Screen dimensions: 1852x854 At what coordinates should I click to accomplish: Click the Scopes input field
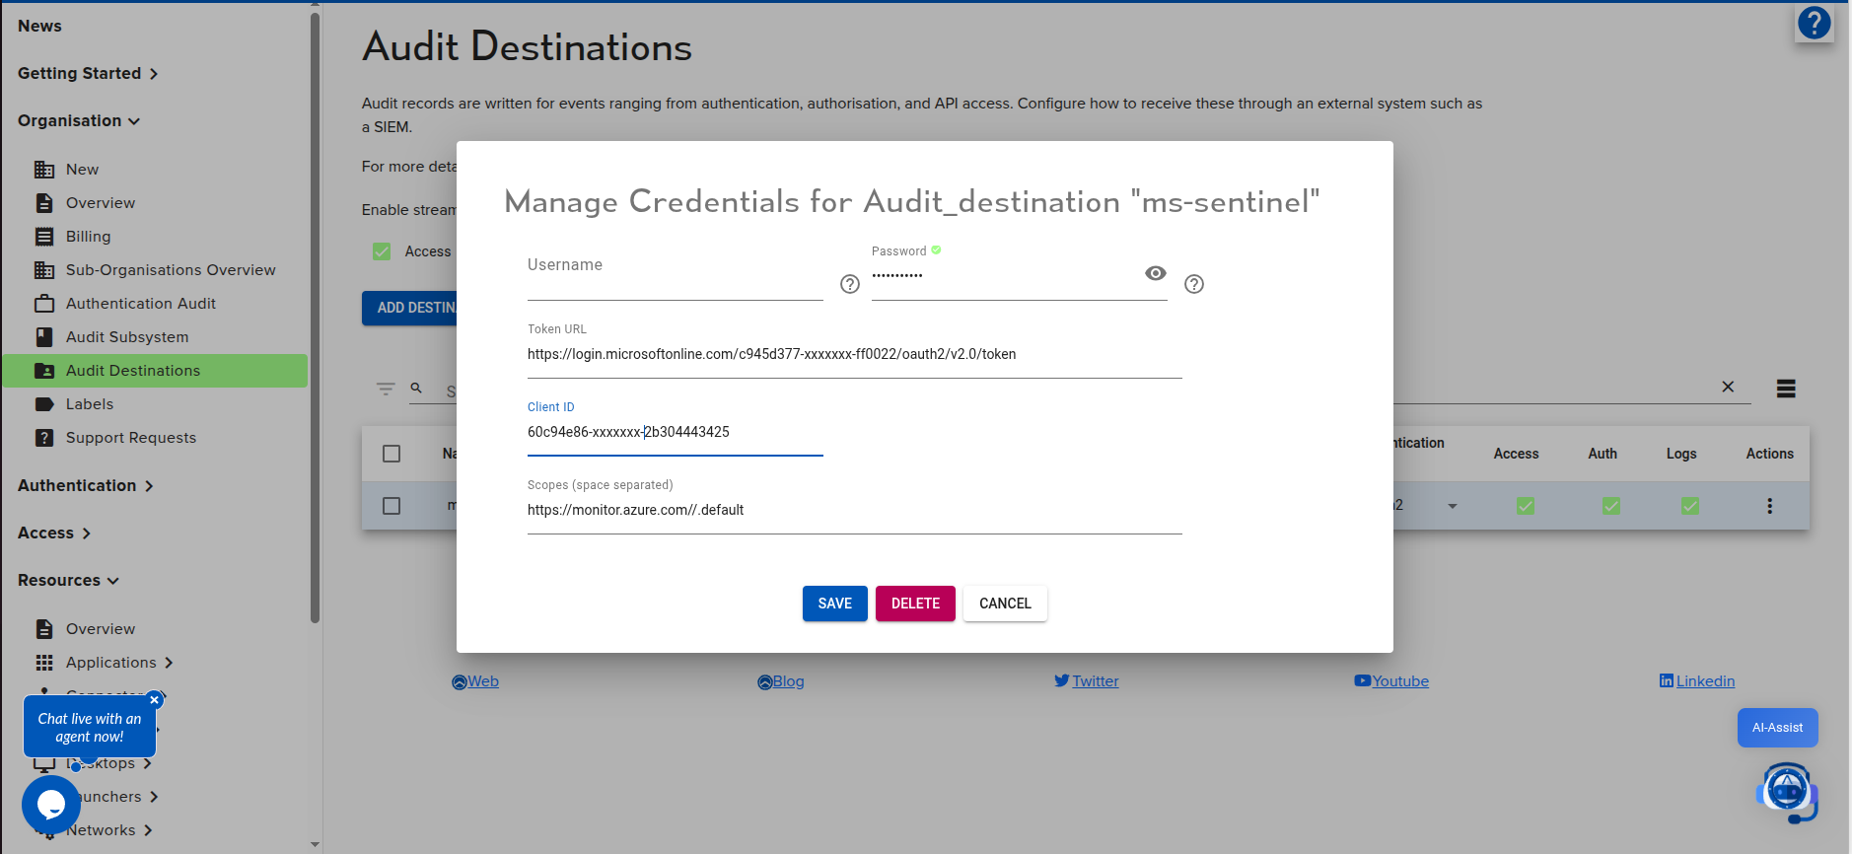click(855, 510)
